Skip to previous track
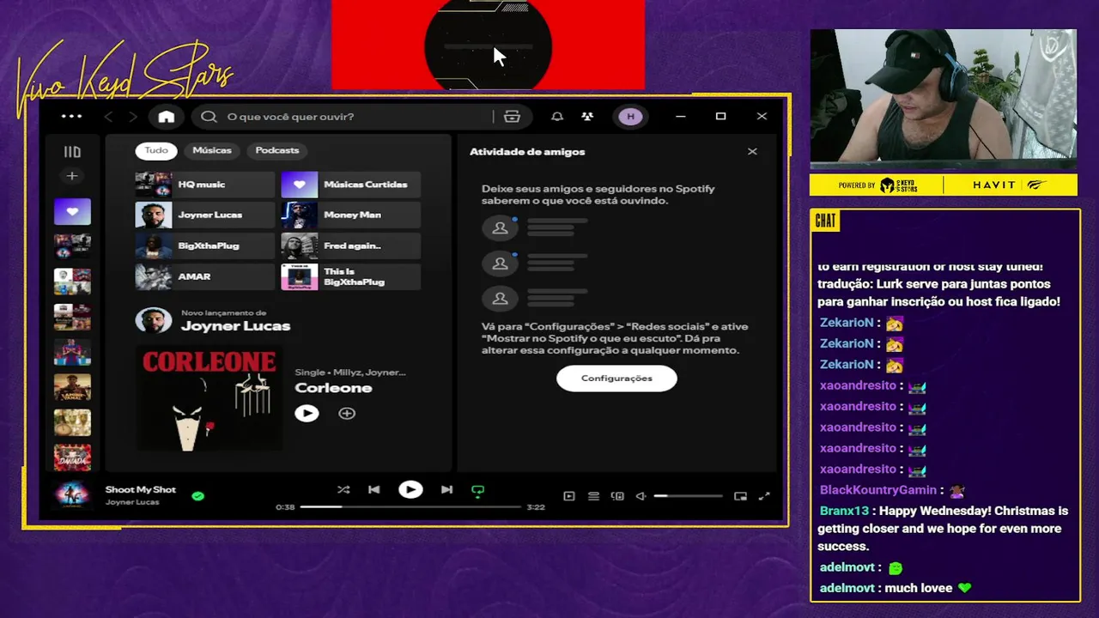1099x618 pixels. 373,490
